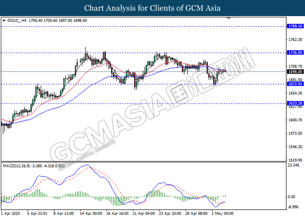Viewport: 305px width, 218px height.
Task: Click the 1 Apr 2020 date label
Action: (x=10, y=214)
